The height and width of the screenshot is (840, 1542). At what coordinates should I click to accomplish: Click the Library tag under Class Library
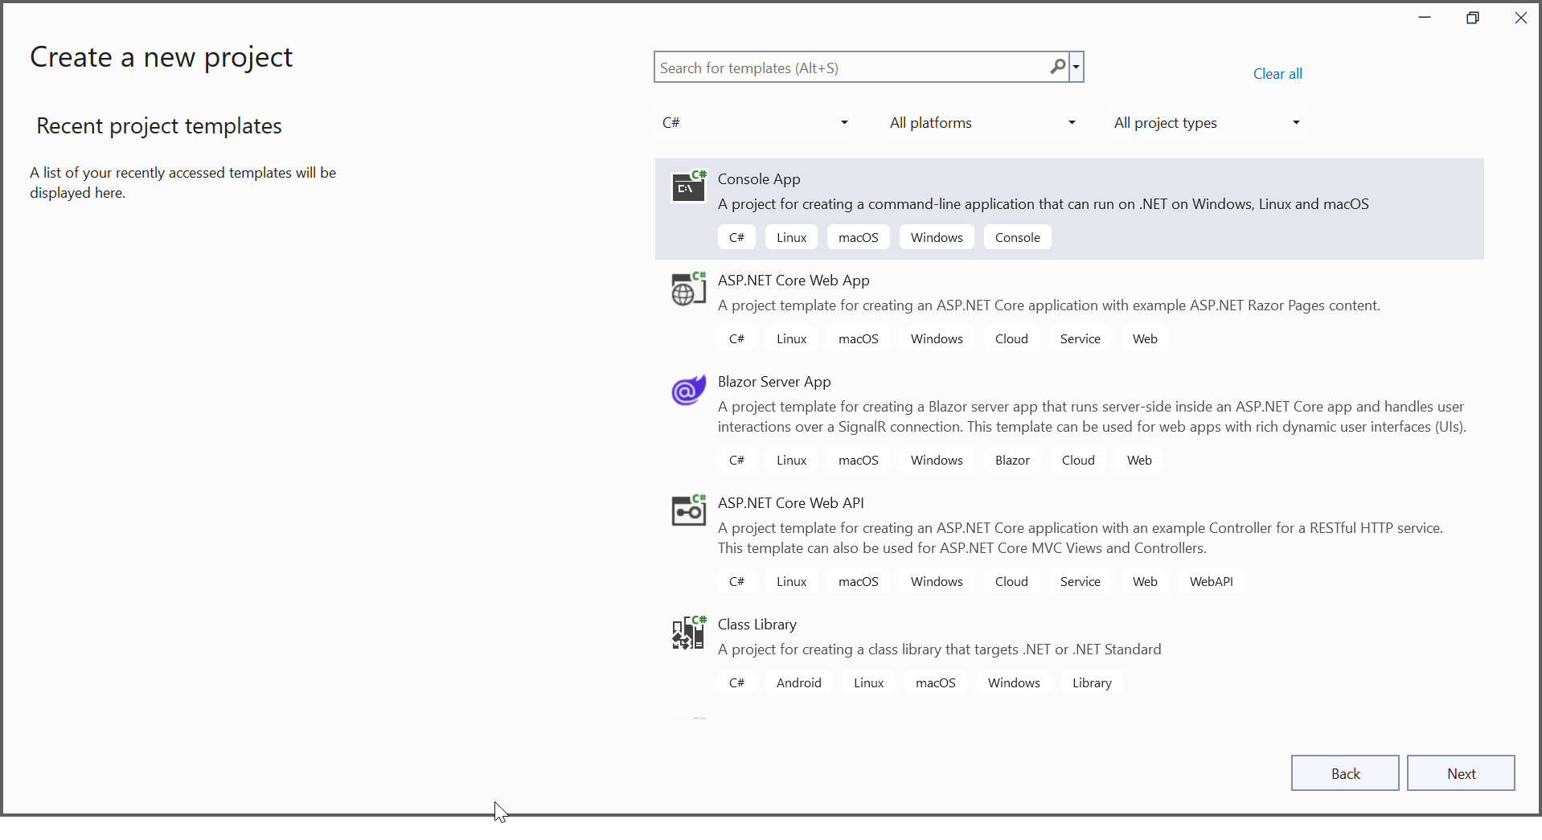pyautogui.click(x=1092, y=682)
